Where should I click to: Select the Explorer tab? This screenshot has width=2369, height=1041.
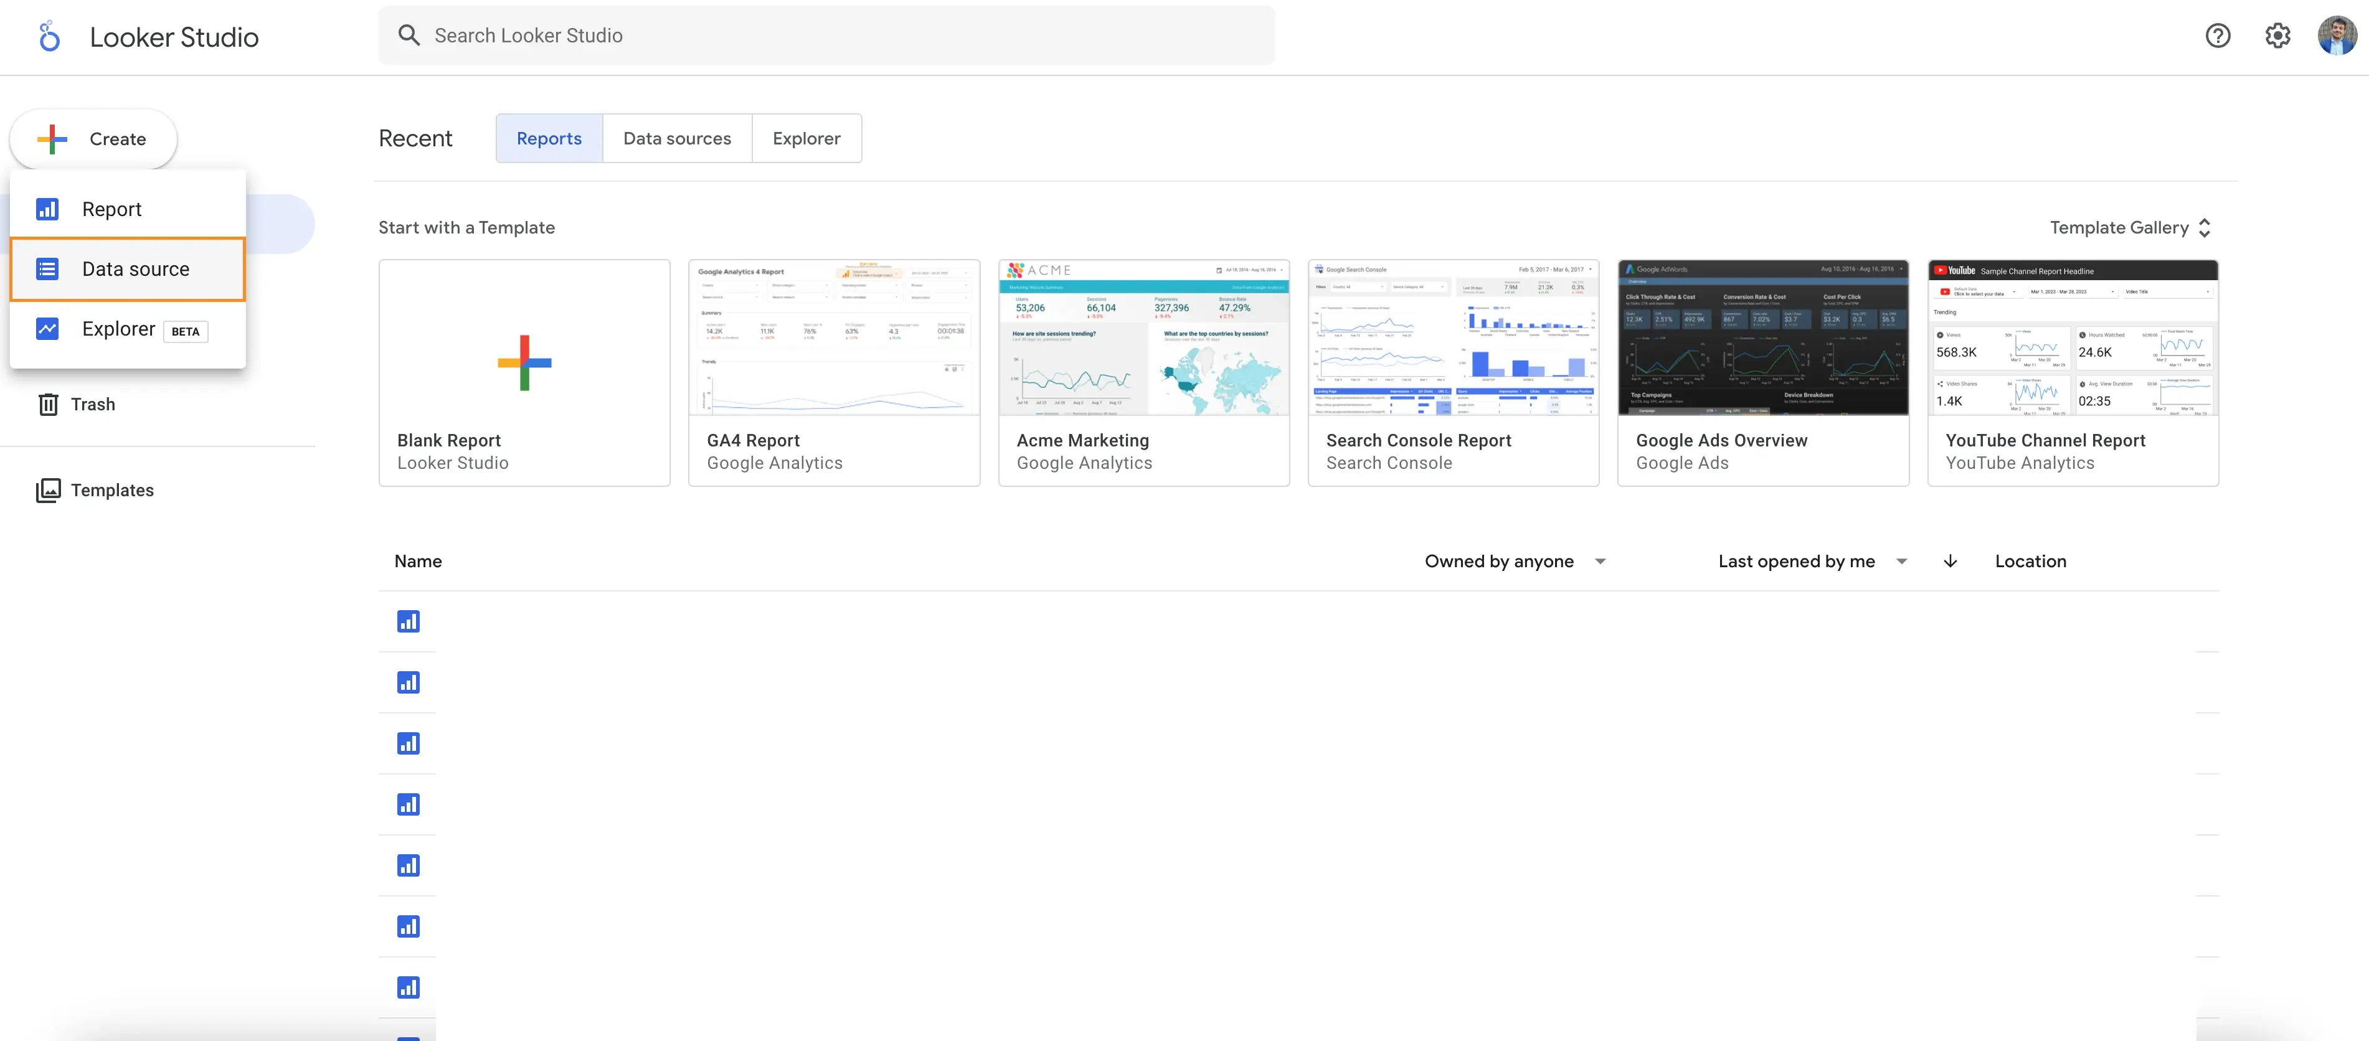(x=806, y=138)
